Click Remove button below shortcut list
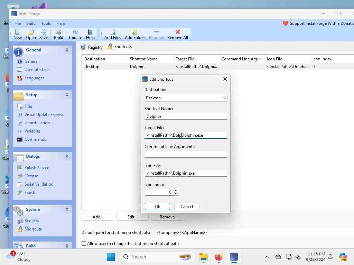Screen dimensions: 354x265 click(167, 217)
